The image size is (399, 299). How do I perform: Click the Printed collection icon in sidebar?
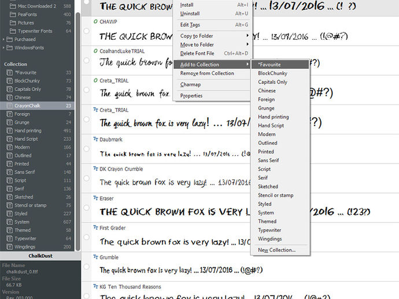pos(9,164)
